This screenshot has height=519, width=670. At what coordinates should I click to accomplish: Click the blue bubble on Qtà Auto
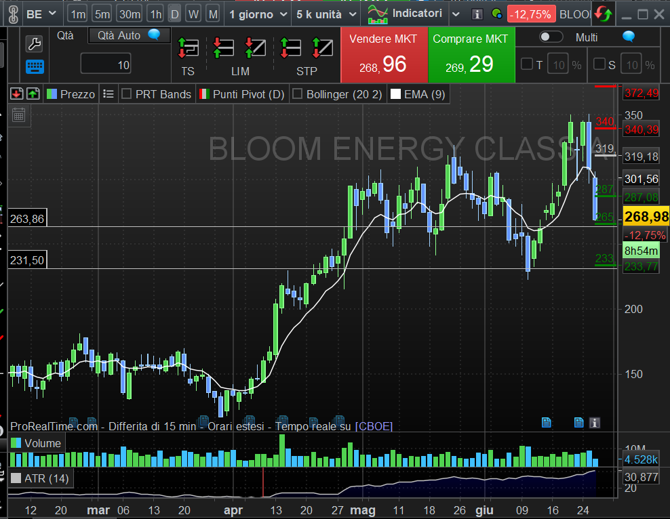pyautogui.click(x=154, y=35)
